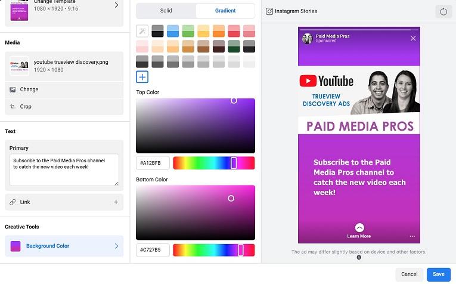
Task: Click Background Color gradient swatch icon
Action: (15, 246)
